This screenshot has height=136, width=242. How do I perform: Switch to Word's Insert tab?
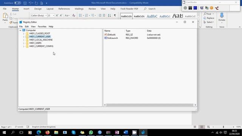click(x=26, y=9)
